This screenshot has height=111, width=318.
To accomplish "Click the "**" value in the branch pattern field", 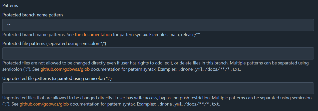I will (9, 25).
